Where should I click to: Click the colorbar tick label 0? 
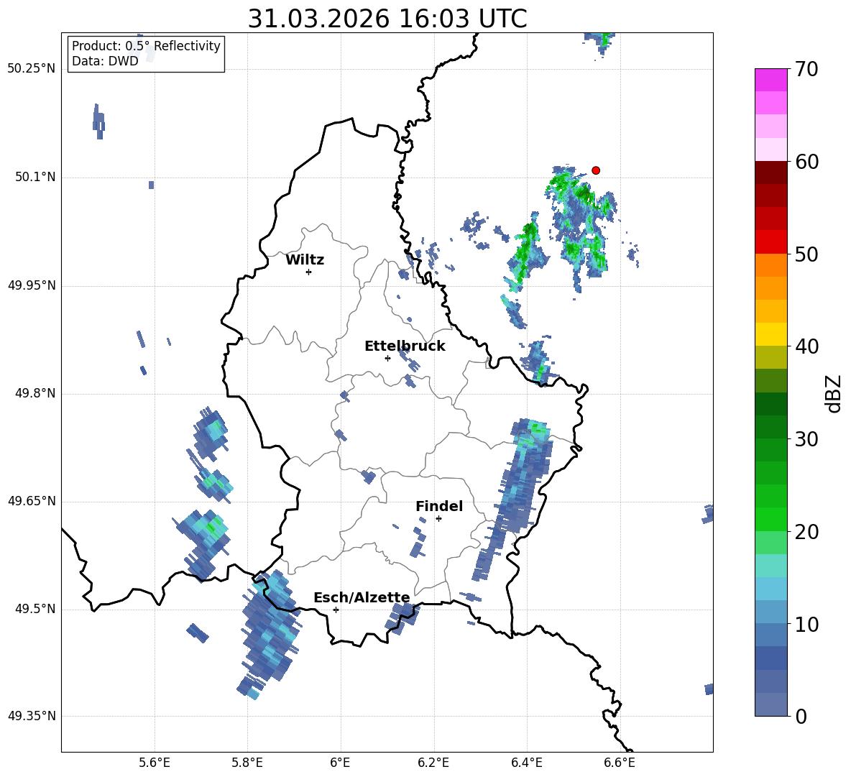pos(801,717)
